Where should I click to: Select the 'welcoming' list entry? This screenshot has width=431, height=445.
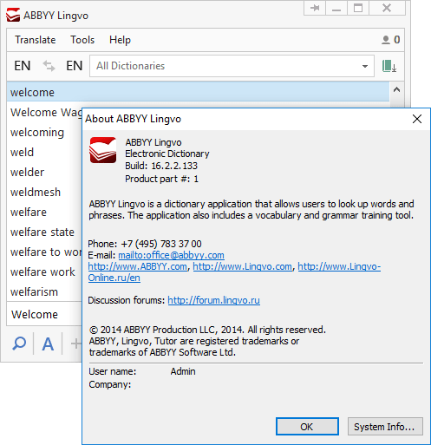coord(44,132)
